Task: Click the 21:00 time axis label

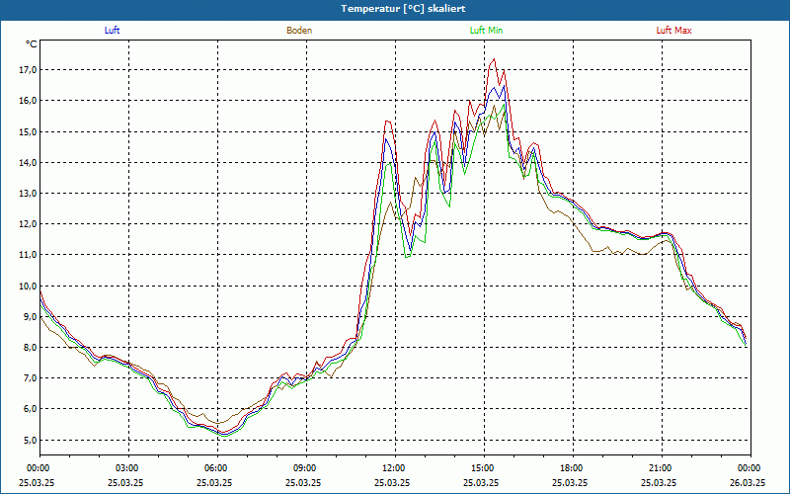Action: tap(662, 468)
